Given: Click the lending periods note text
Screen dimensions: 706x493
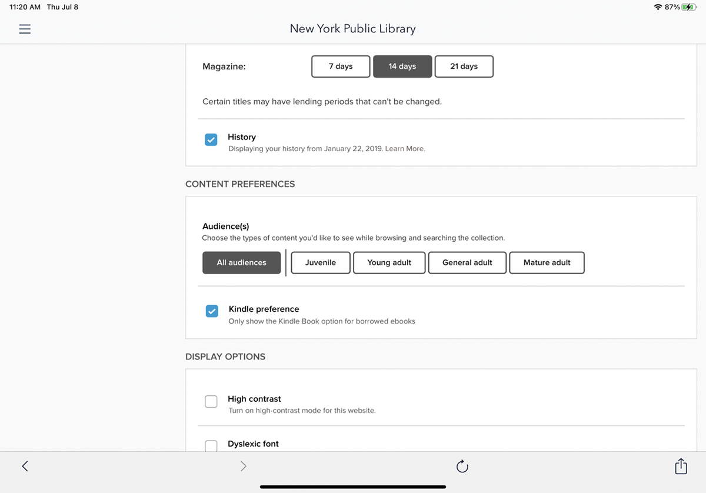Looking at the screenshot, I should tap(322, 102).
